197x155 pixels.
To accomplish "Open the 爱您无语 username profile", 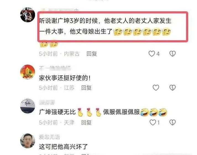I will click(49, 137).
